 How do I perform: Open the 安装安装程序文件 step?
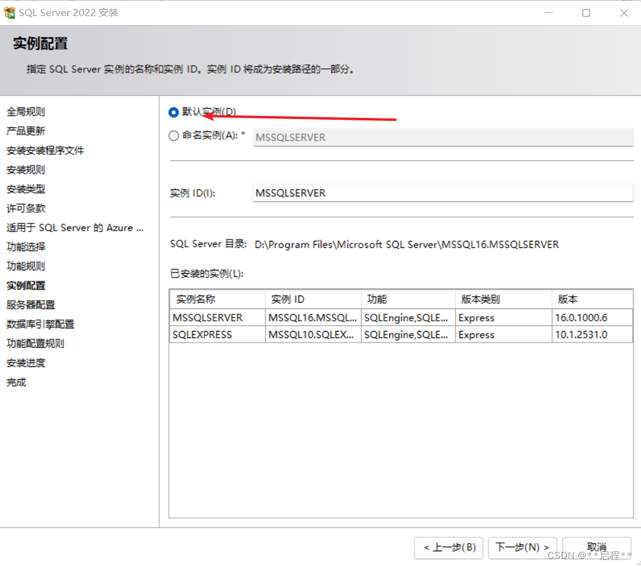[45, 151]
